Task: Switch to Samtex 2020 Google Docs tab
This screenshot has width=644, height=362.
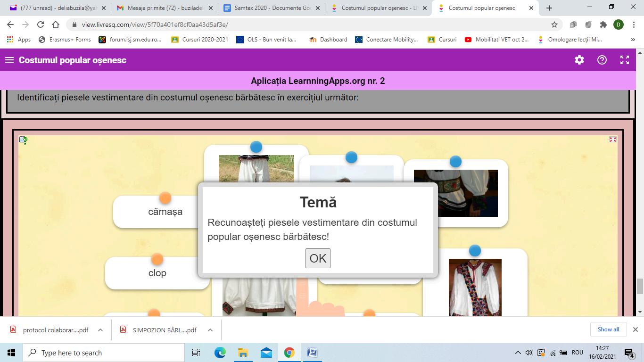Action: click(271, 8)
